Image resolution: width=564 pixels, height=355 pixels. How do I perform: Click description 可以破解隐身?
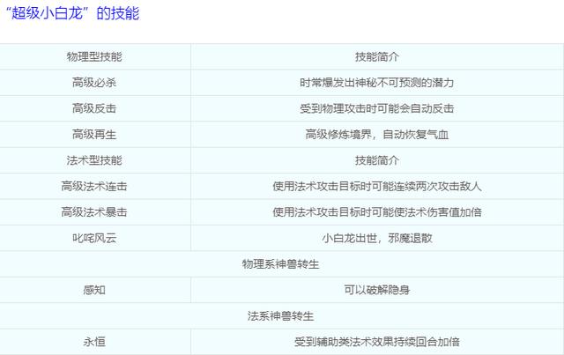pos(377,290)
